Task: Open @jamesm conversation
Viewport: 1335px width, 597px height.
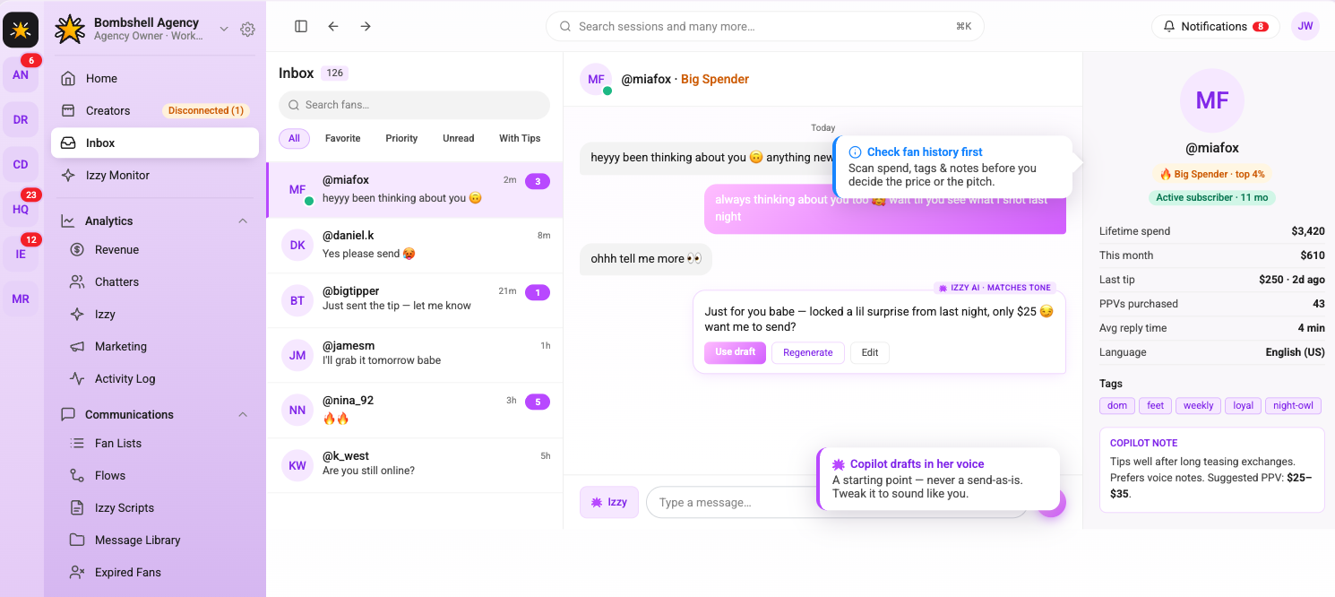Action: (415, 354)
